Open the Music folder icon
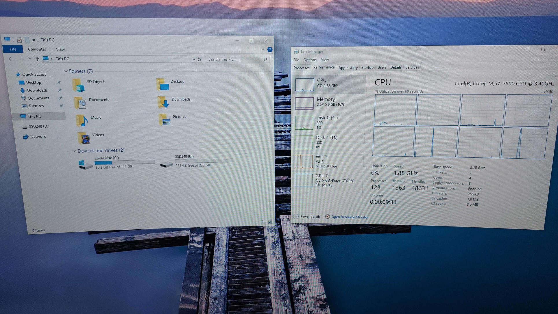Viewport: 558px width, 314px height. (82, 120)
